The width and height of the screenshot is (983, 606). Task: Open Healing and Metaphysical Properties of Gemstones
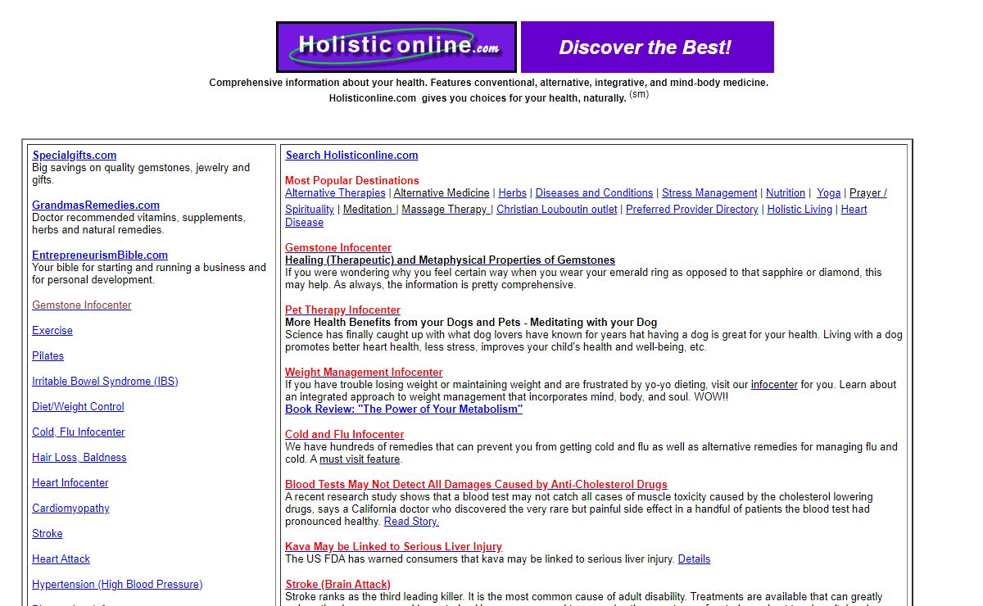point(450,260)
